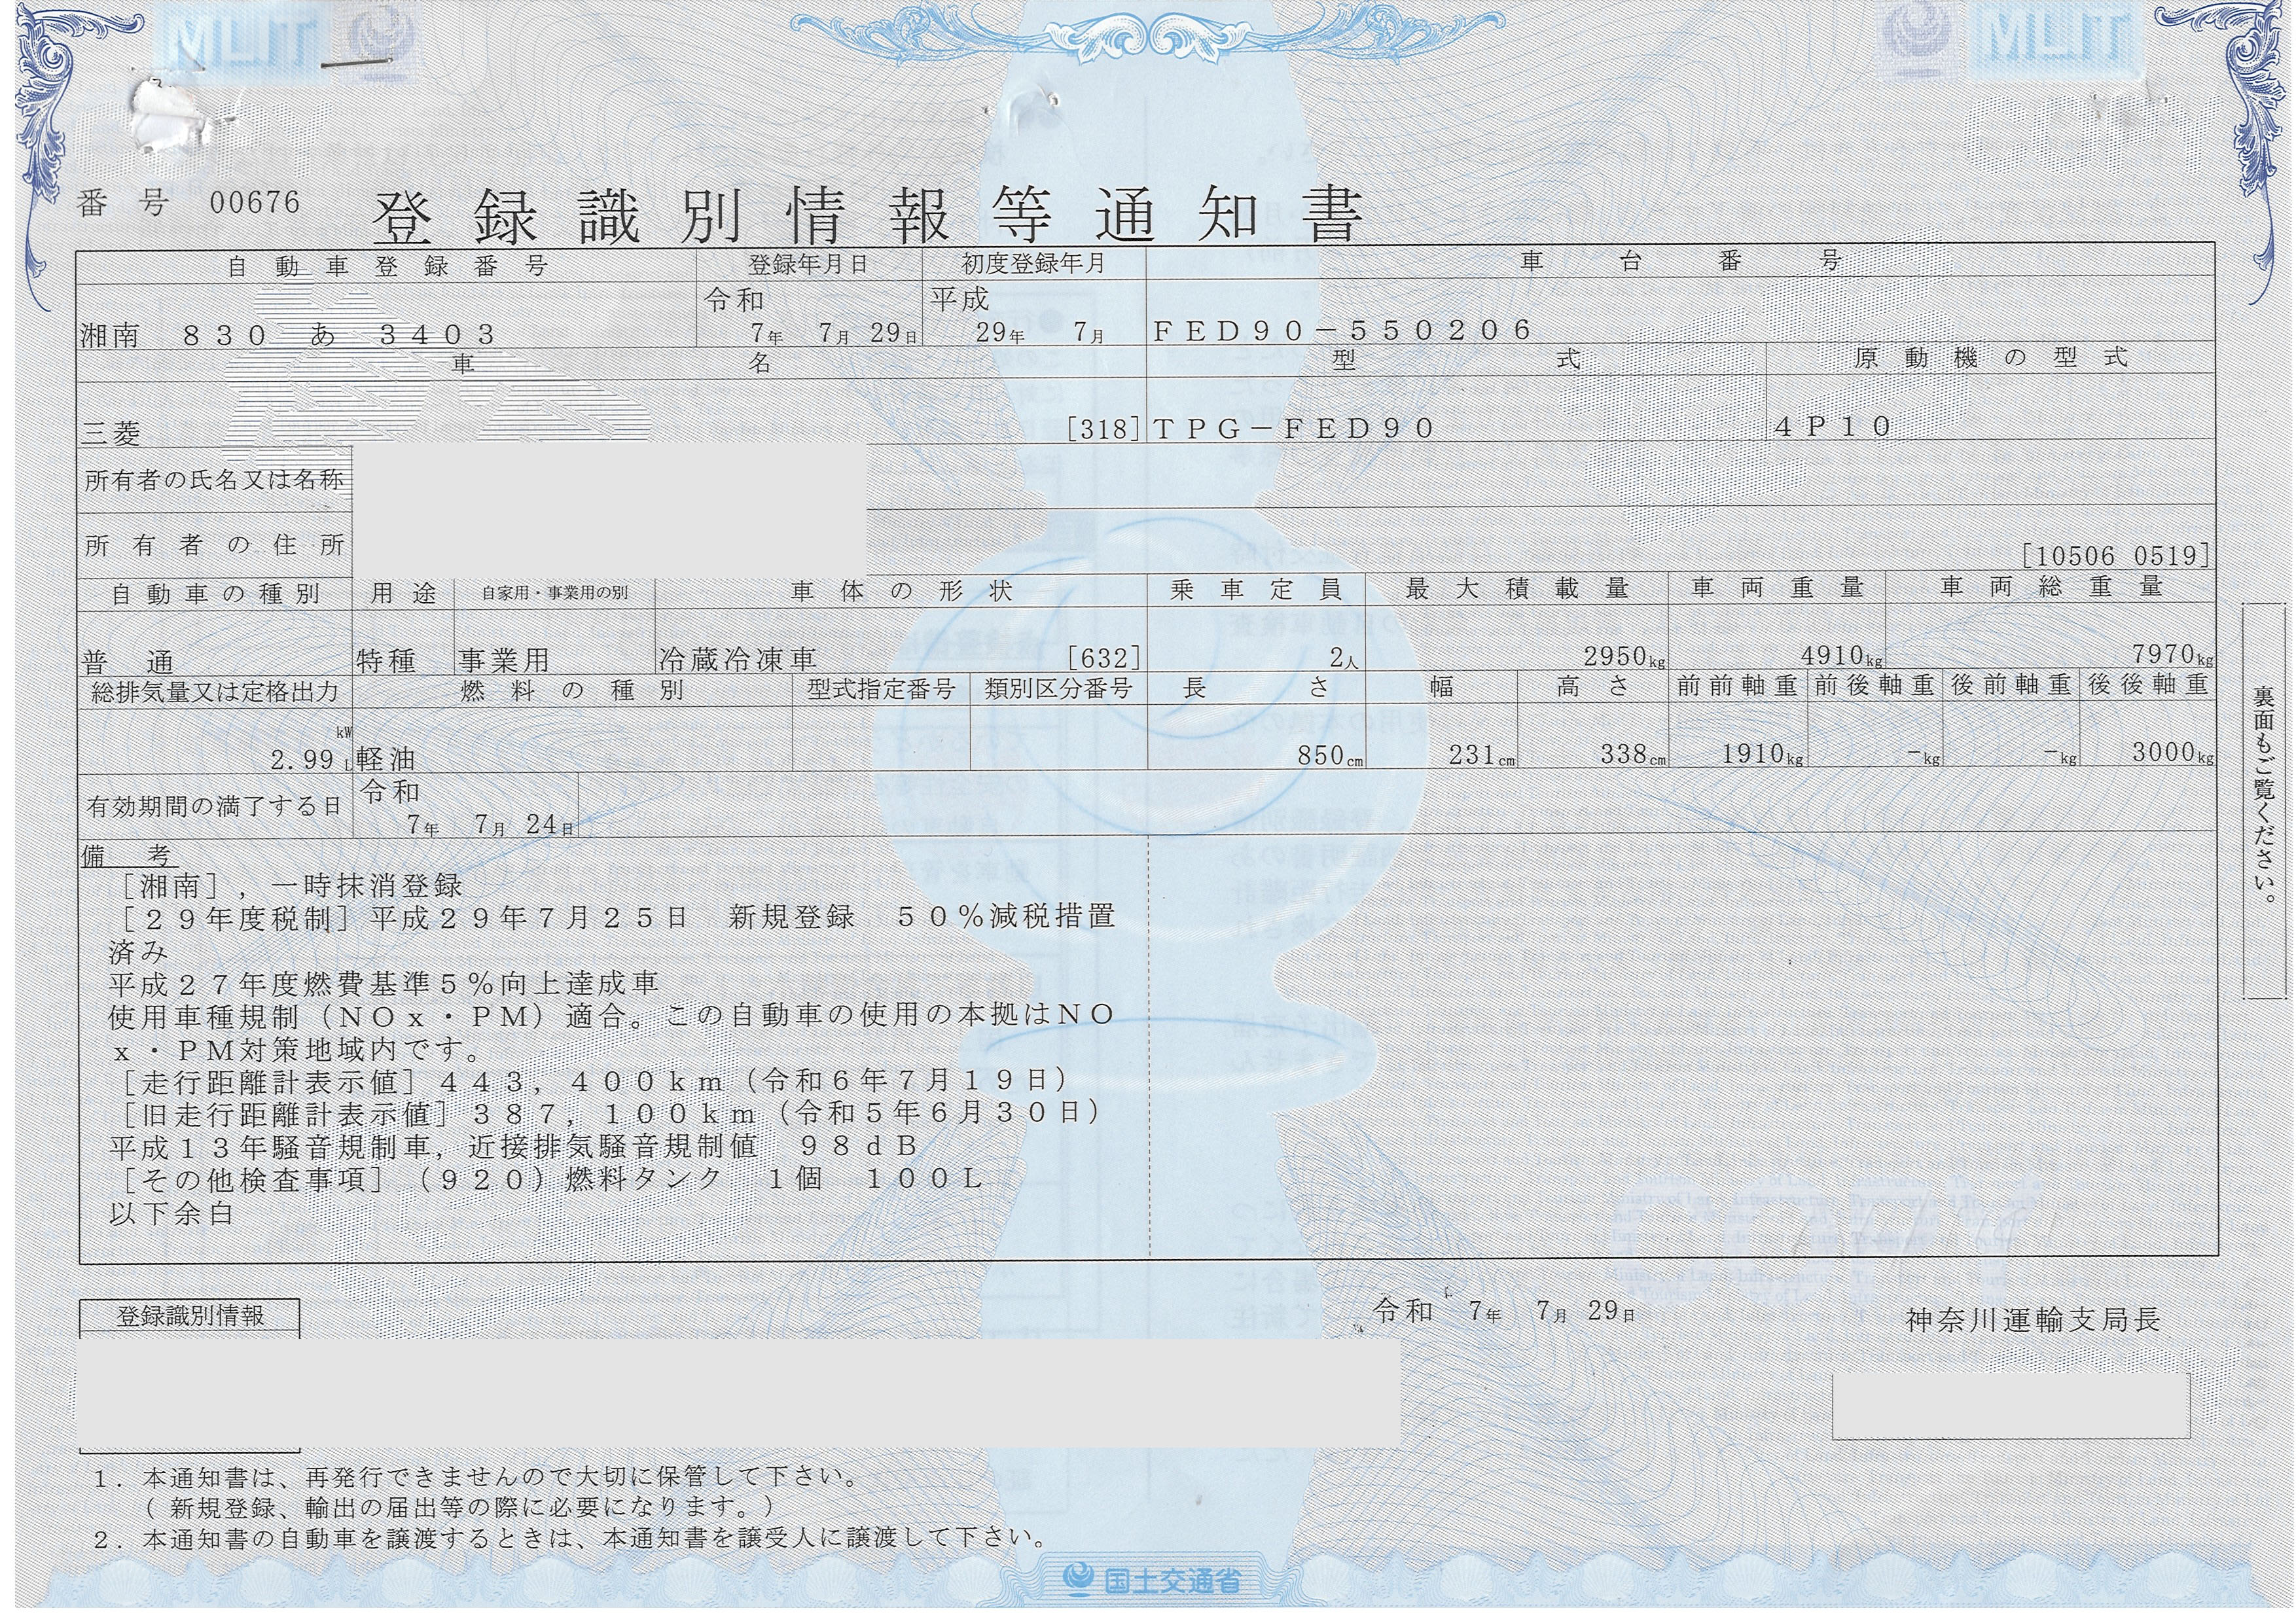Click the vehicle category 普通

pos(127,662)
